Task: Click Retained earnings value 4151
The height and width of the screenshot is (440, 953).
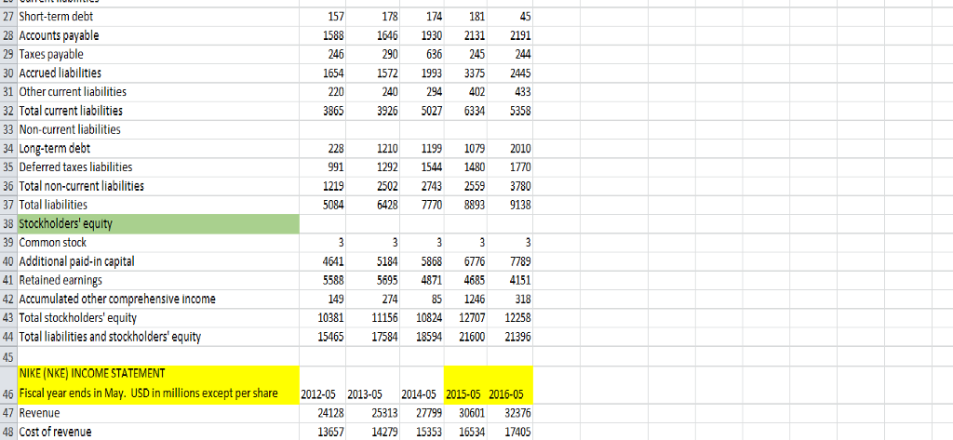Action: 511,280
